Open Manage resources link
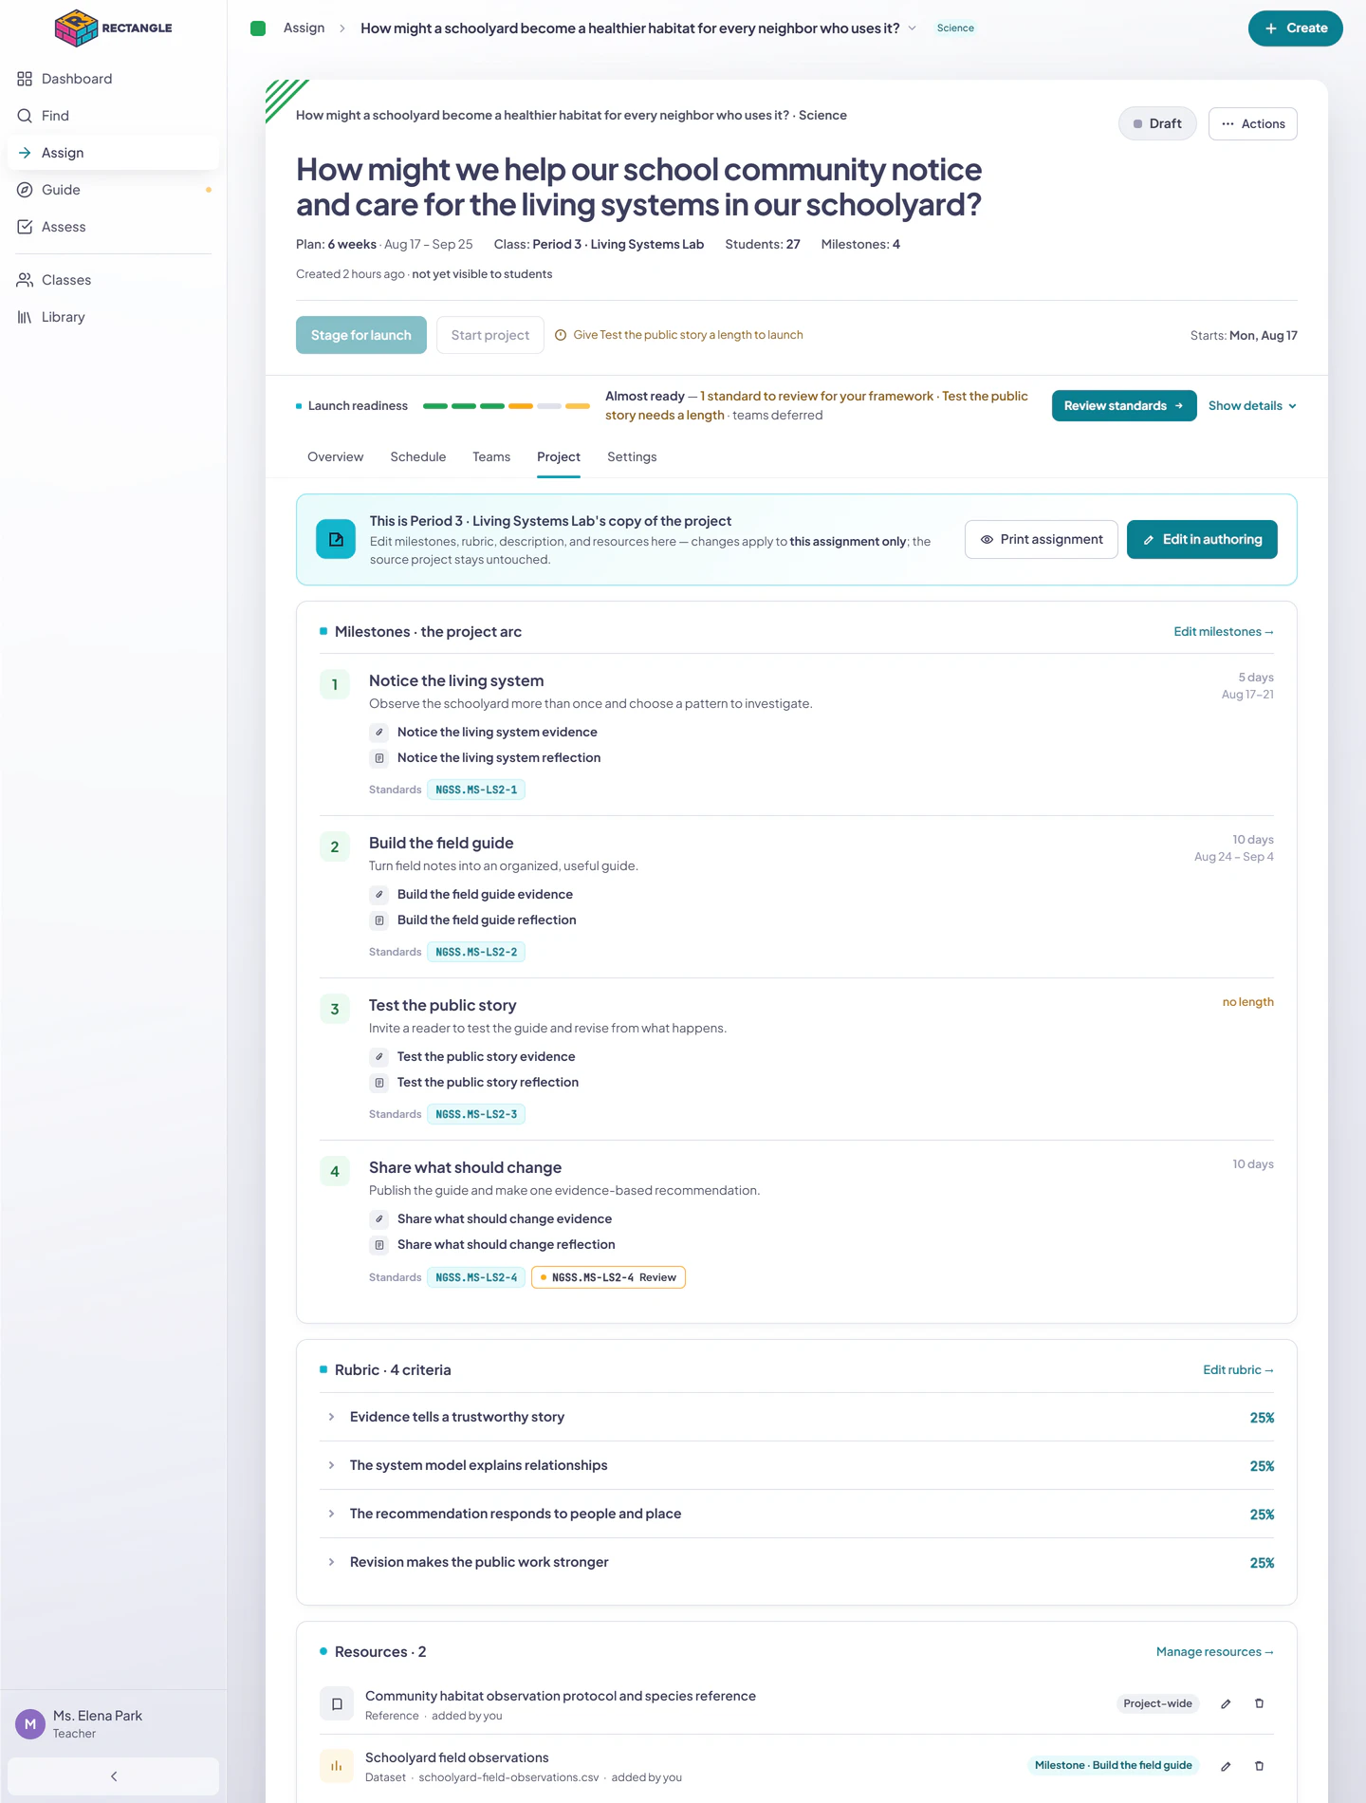The image size is (1366, 1803). [x=1215, y=1652]
